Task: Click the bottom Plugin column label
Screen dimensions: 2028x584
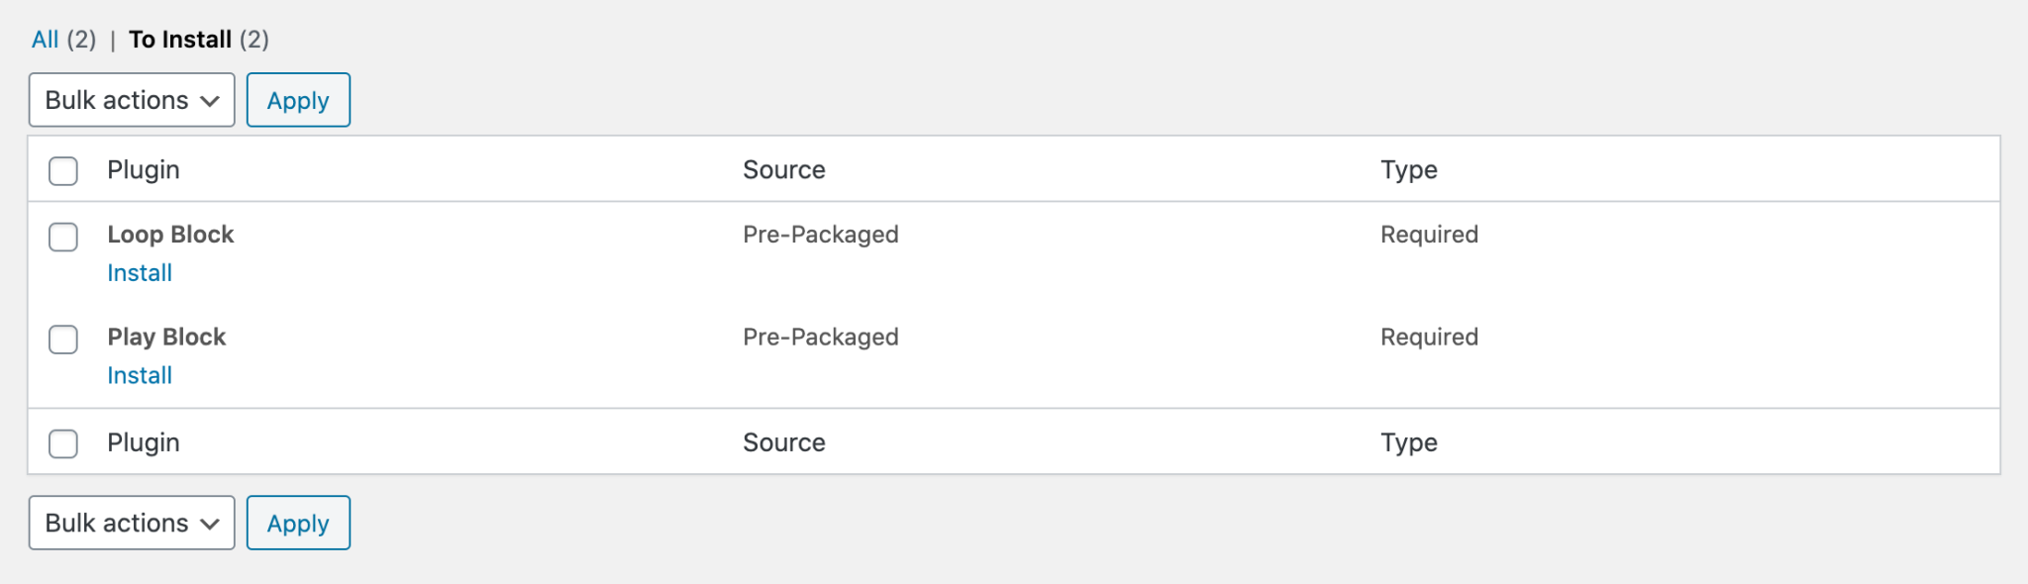Action: [145, 442]
